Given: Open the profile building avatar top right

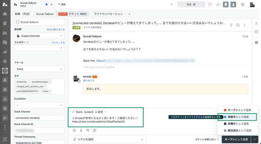Looking at the screenshot, I should pos(252,5).
